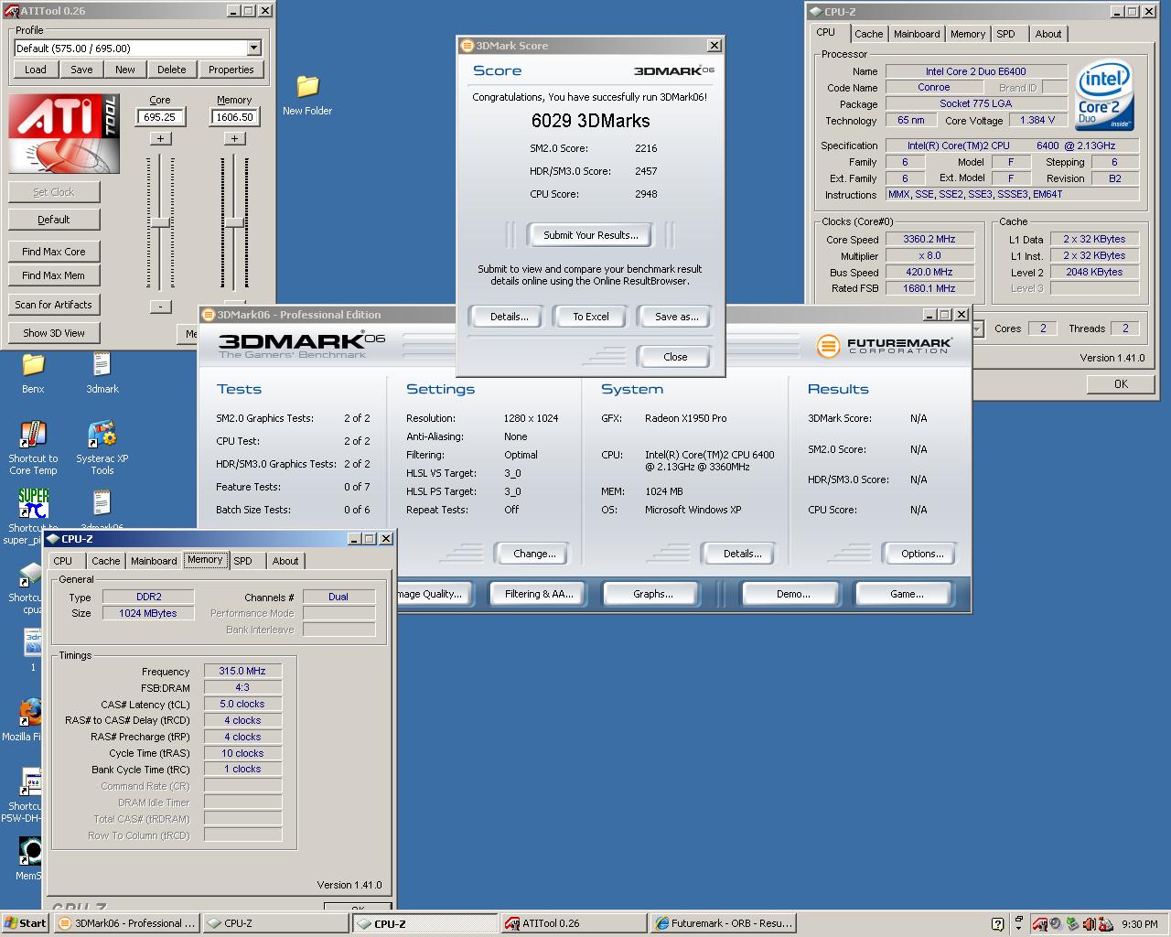This screenshot has width=1171, height=937.
Task: Open Filtering & AA settings
Action: point(539,594)
